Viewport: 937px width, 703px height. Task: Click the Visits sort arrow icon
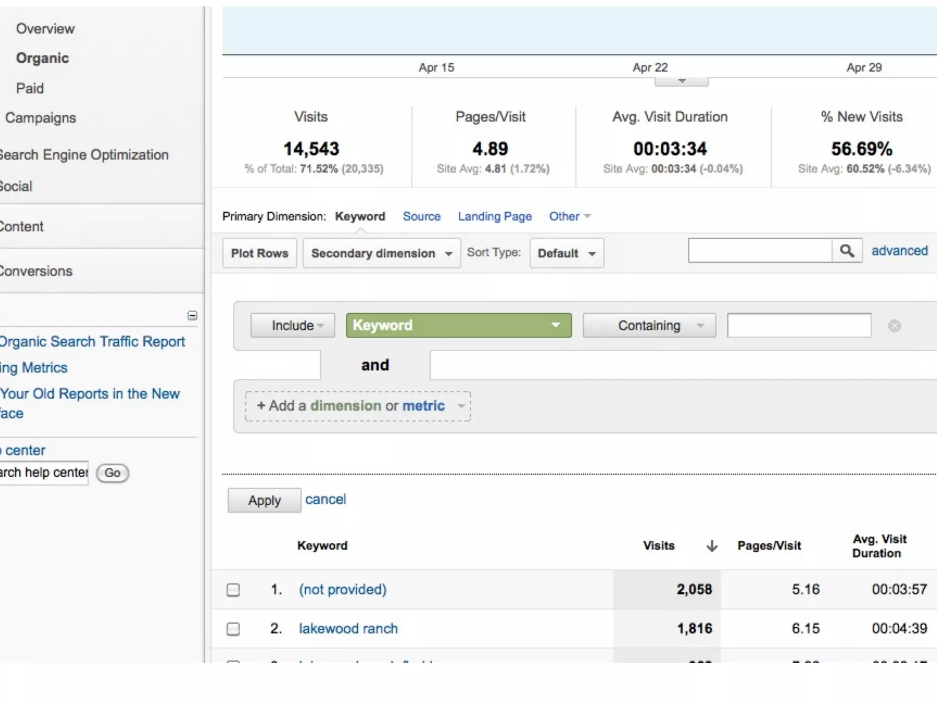pyautogui.click(x=711, y=546)
